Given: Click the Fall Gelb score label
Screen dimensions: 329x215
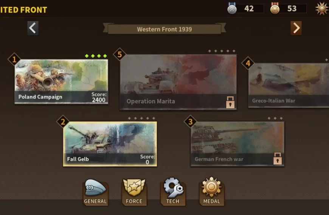Looking at the screenshot, I should pos(147,159).
